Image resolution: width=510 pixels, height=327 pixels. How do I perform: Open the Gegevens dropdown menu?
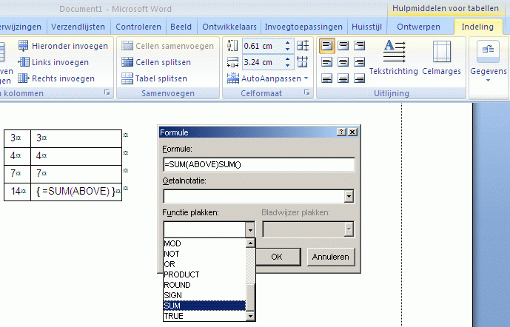point(488,61)
